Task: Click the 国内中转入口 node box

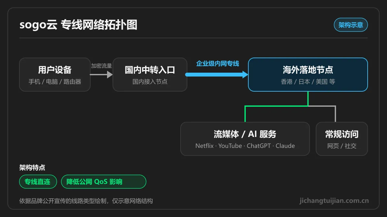Action: pyautogui.click(x=150, y=75)
